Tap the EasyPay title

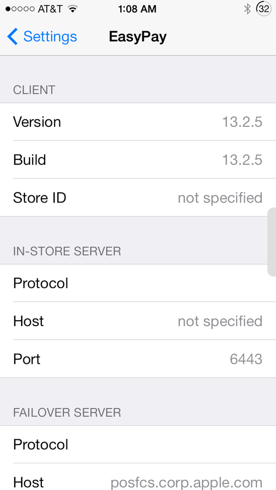(x=138, y=37)
